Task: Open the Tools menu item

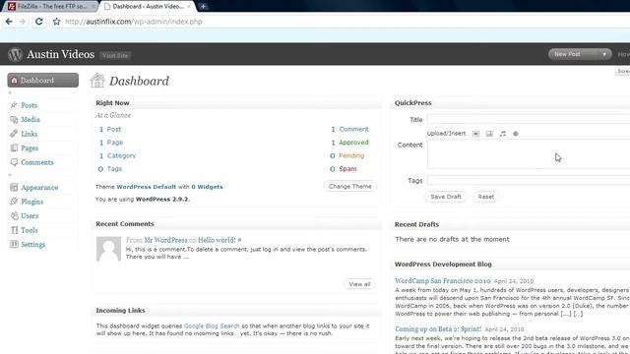Action: tap(29, 230)
